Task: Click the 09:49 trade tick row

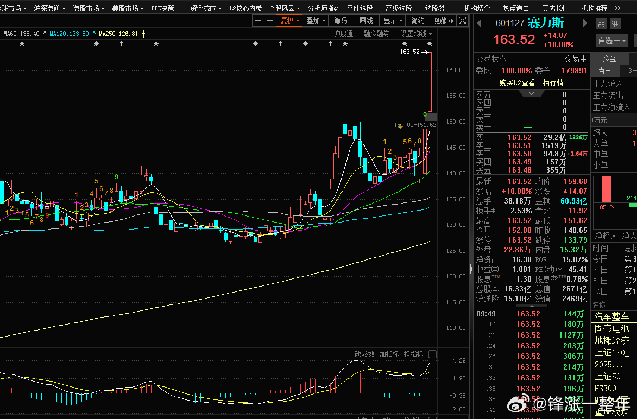Action: click(x=532, y=314)
